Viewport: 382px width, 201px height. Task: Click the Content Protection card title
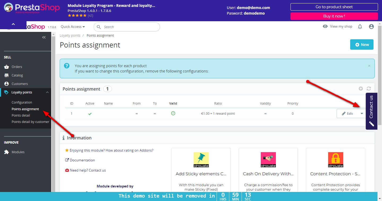click(x=336, y=174)
